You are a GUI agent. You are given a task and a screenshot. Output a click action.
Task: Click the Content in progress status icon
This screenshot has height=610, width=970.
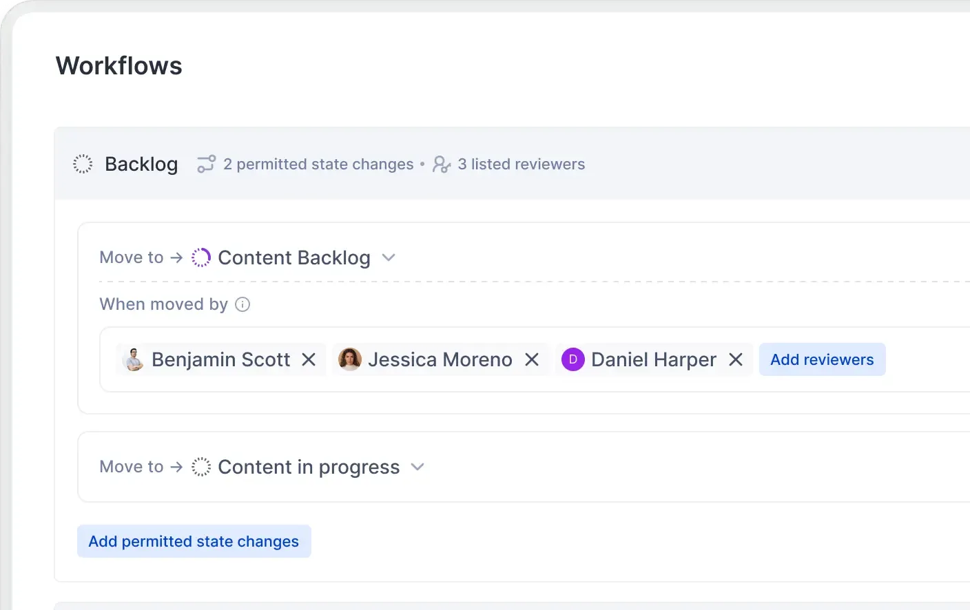(x=201, y=467)
